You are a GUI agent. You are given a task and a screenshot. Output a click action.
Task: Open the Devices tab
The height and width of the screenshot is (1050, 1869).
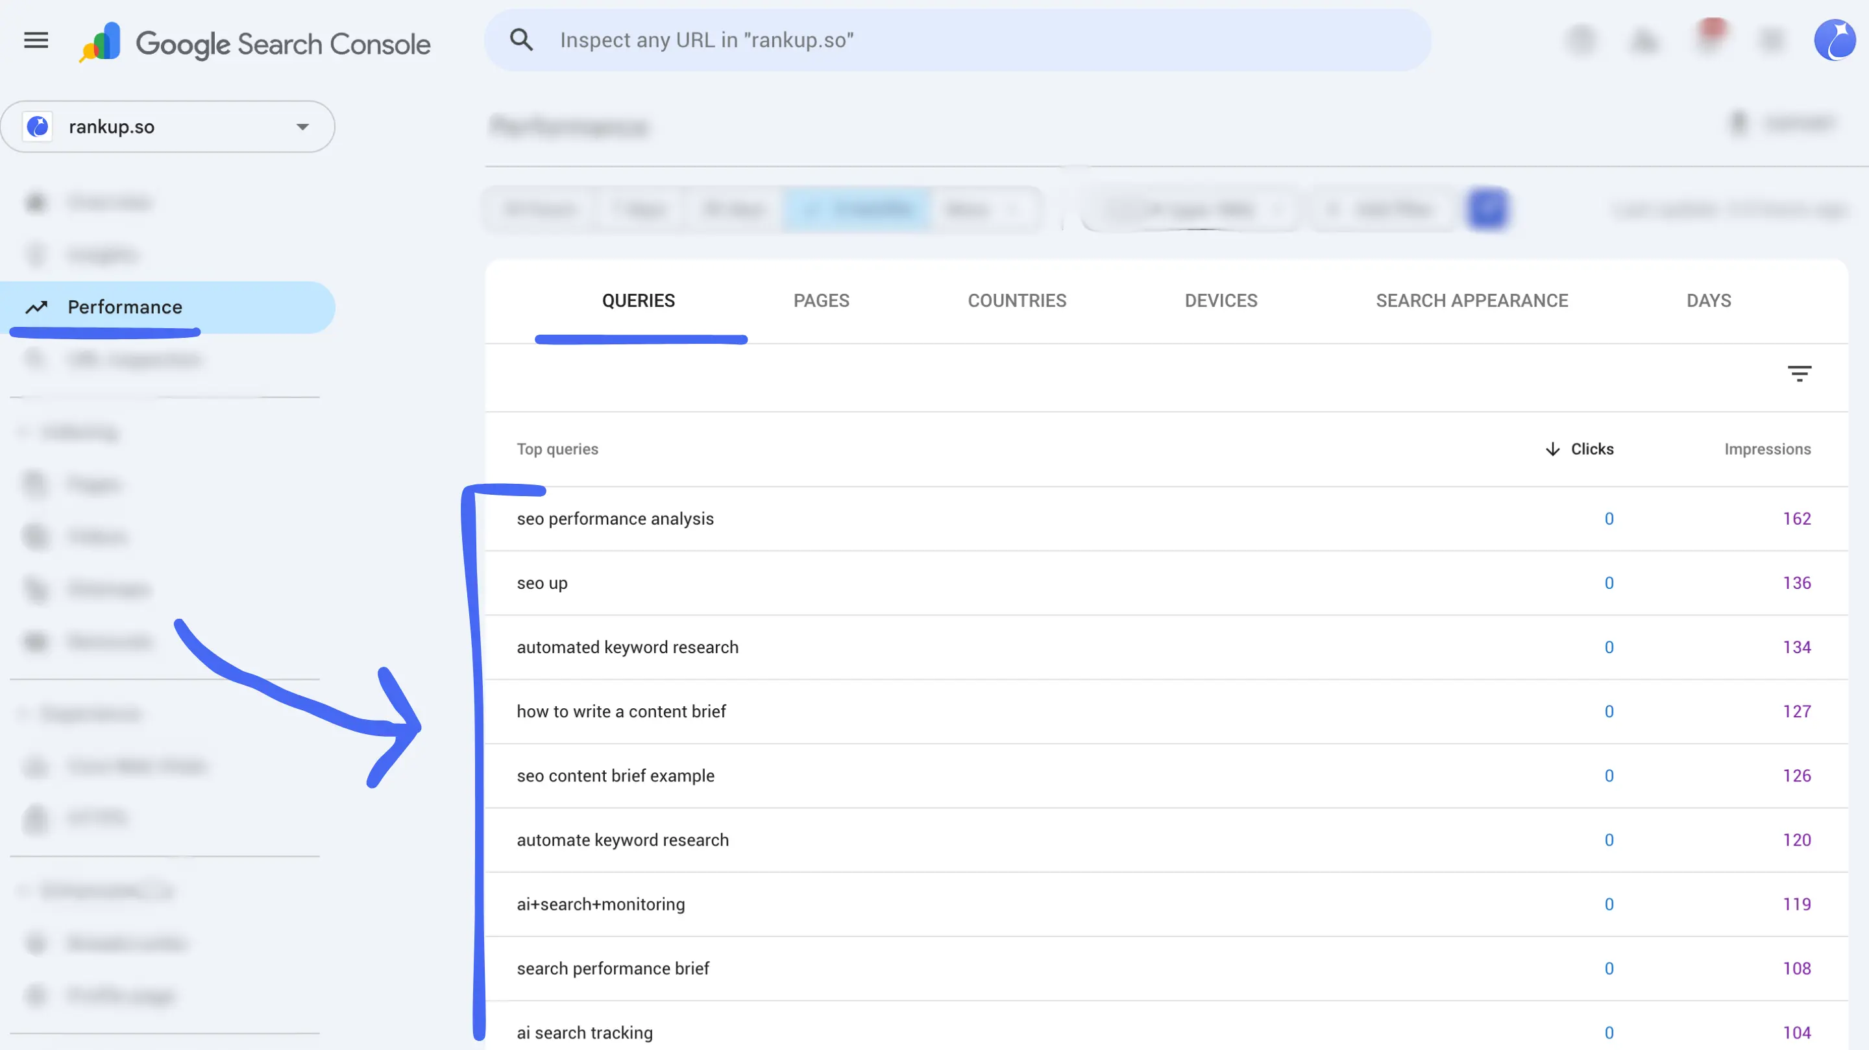point(1220,301)
